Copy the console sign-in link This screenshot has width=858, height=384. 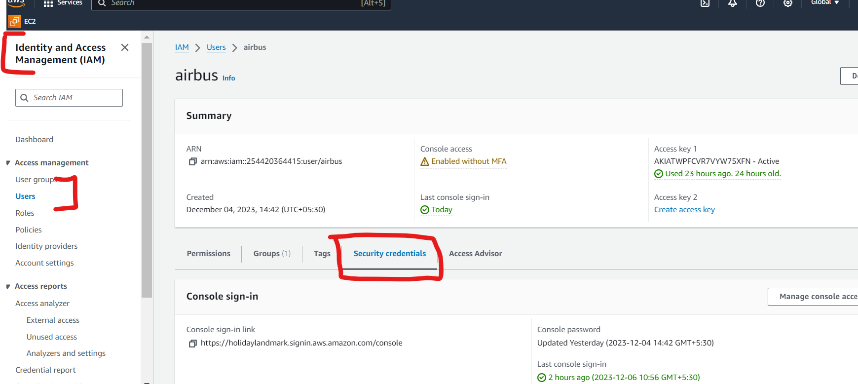(x=193, y=344)
